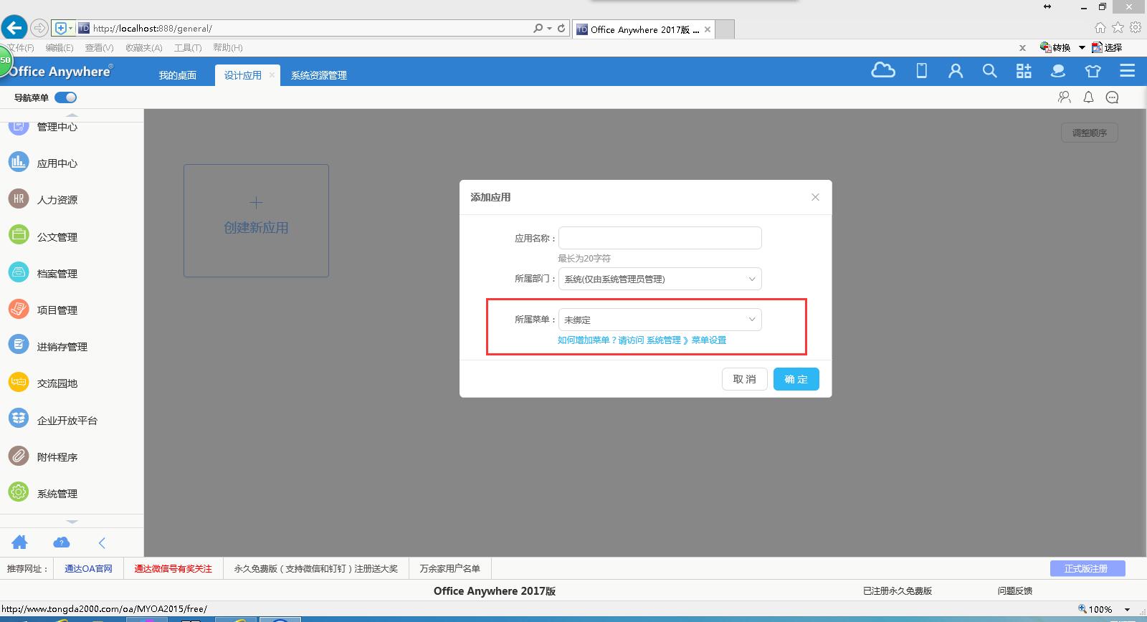The width and height of the screenshot is (1147, 622).
Task: Open browser zoom level dropdown arrow
Action: pos(1127,609)
